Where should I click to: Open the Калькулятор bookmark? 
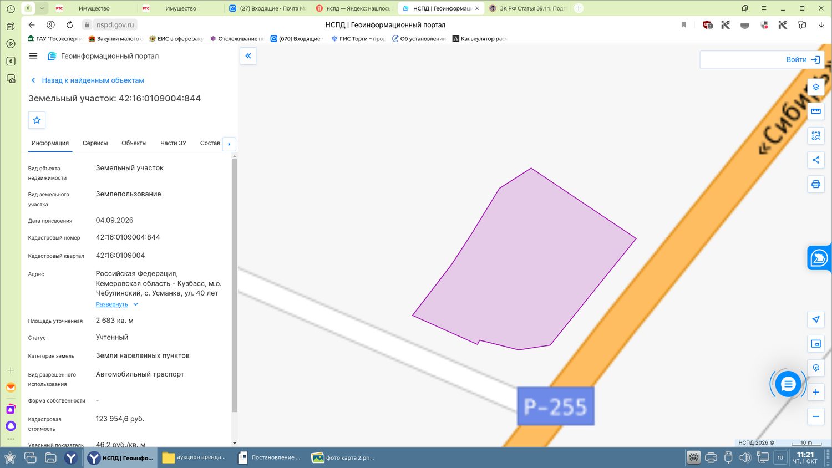pos(479,39)
